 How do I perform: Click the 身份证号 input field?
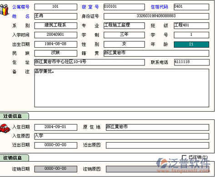[x=156, y=16]
